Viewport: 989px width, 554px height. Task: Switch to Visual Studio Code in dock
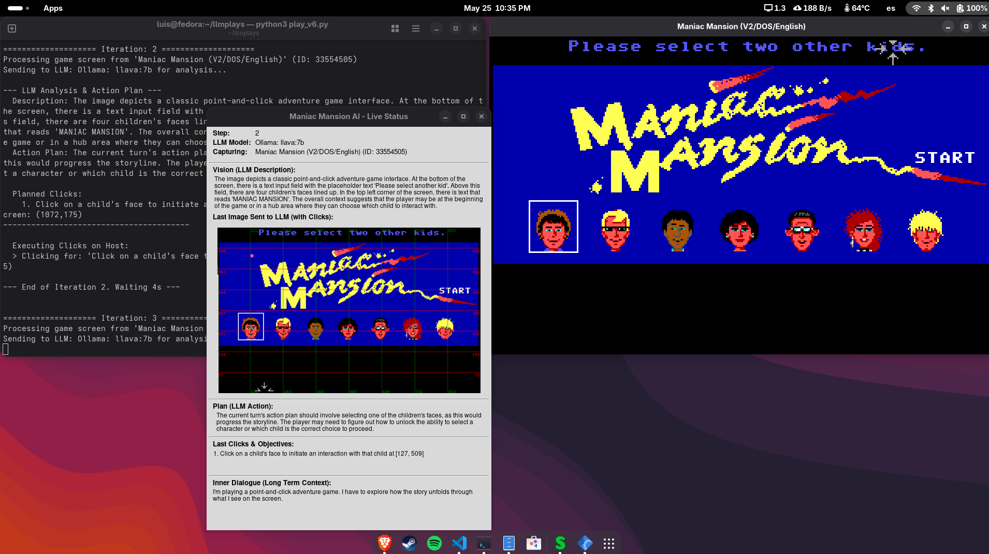pos(459,543)
